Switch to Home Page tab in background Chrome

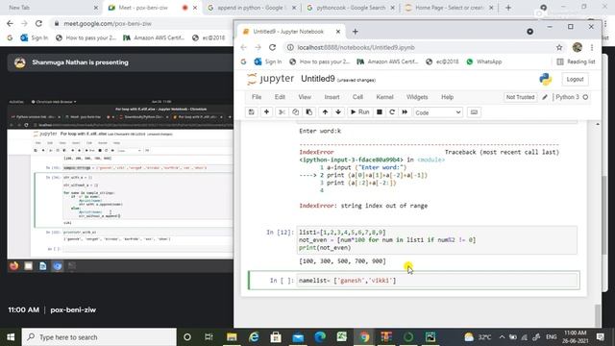(x=448, y=8)
